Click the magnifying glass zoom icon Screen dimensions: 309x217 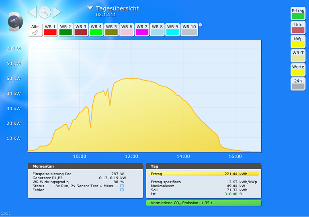45,12
